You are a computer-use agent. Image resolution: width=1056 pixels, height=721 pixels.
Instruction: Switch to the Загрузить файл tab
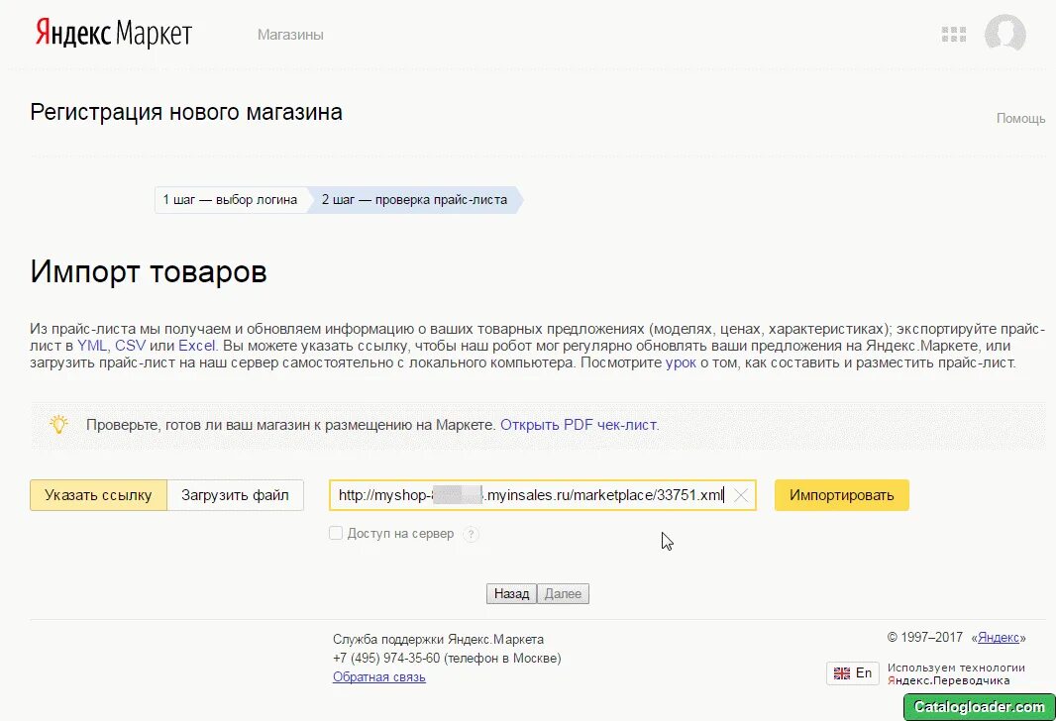tap(235, 495)
